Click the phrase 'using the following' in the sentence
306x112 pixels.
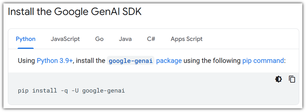tap(212, 61)
